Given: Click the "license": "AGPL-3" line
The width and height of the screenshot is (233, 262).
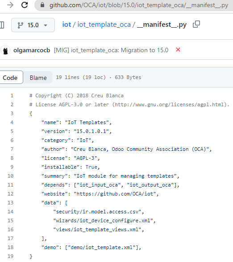Looking at the screenshot, I should pos(71,158).
